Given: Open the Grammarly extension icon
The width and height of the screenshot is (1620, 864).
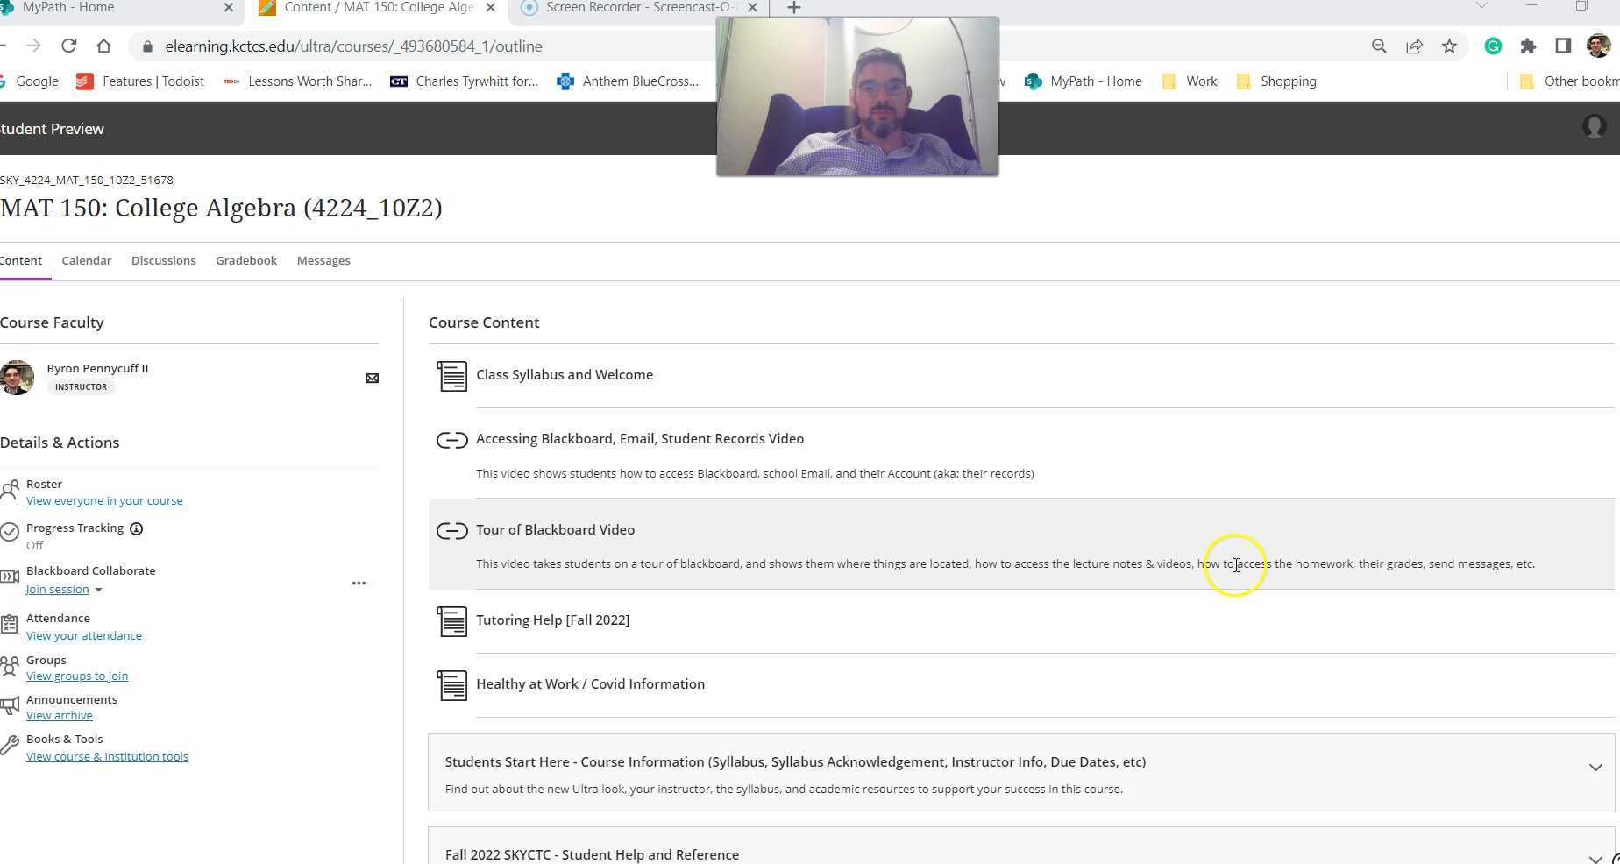Looking at the screenshot, I should 1492,46.
